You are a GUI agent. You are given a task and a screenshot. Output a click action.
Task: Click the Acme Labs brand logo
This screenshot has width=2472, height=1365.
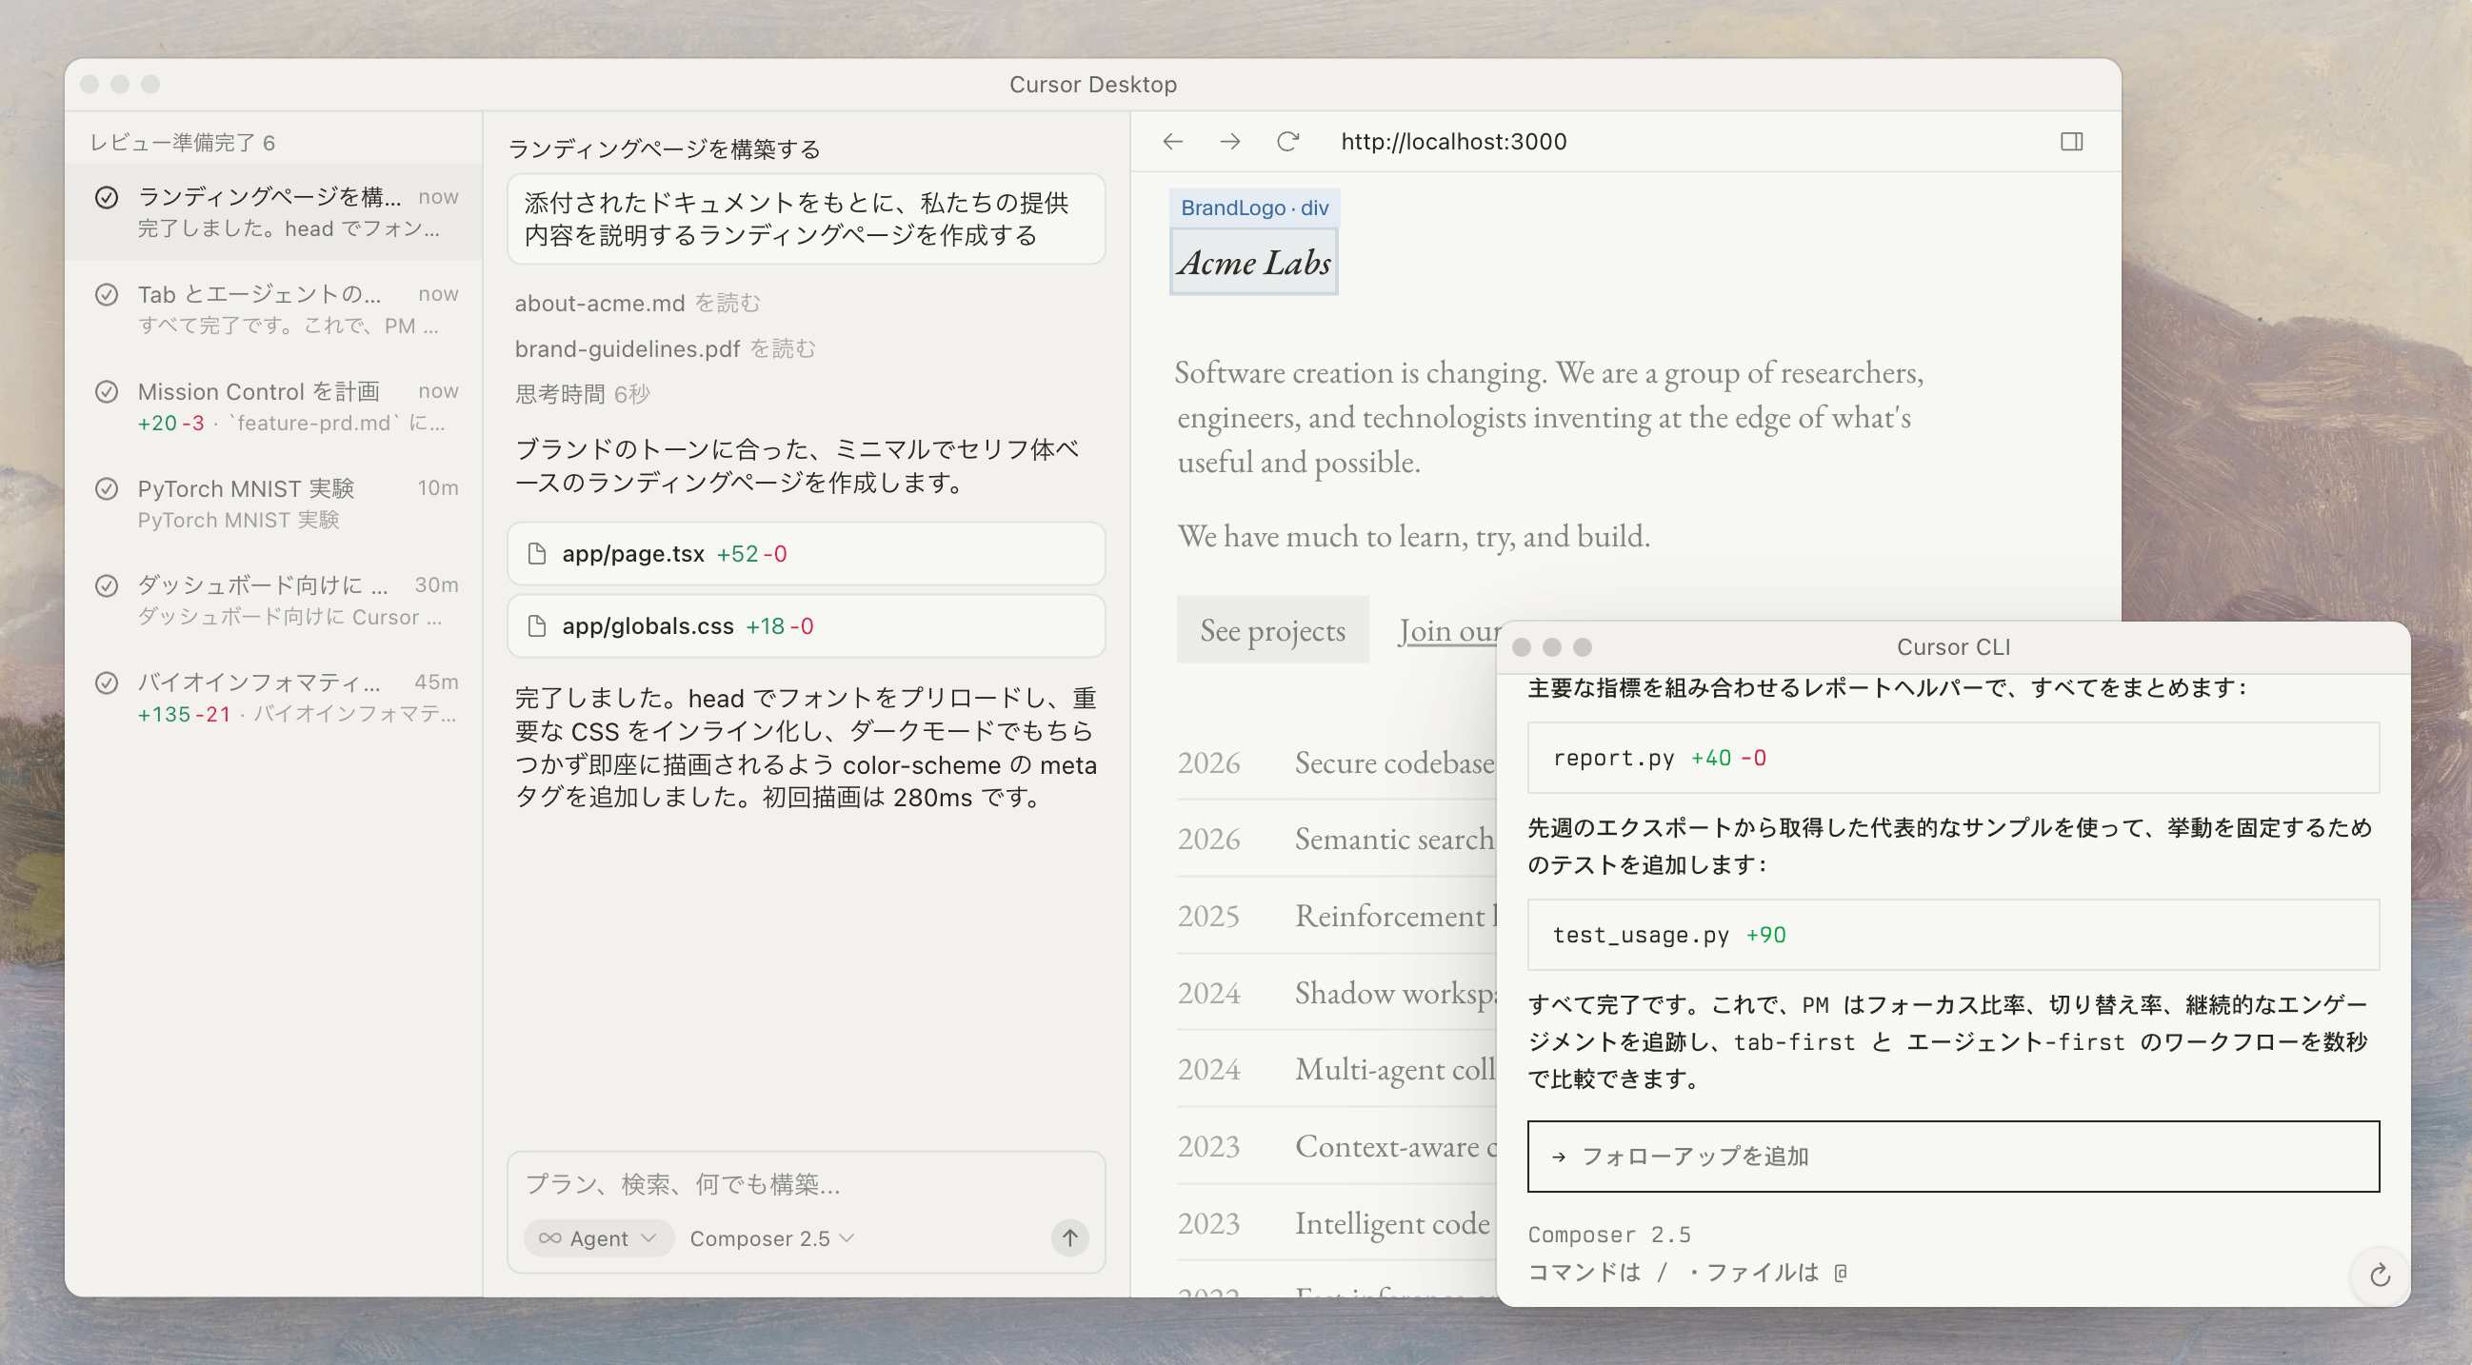coord(1254,262)
